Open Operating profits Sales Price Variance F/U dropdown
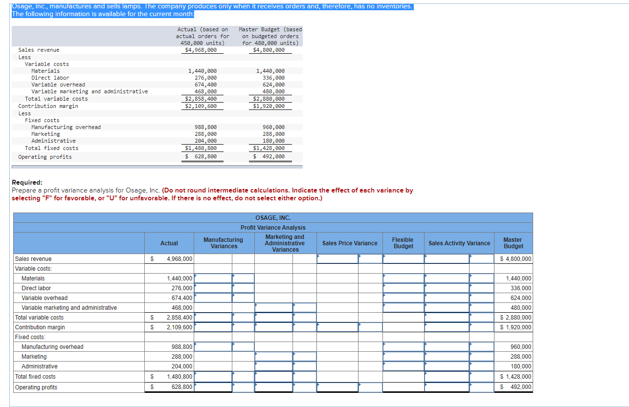The image size is (629, 407). (x=370, y=387)
